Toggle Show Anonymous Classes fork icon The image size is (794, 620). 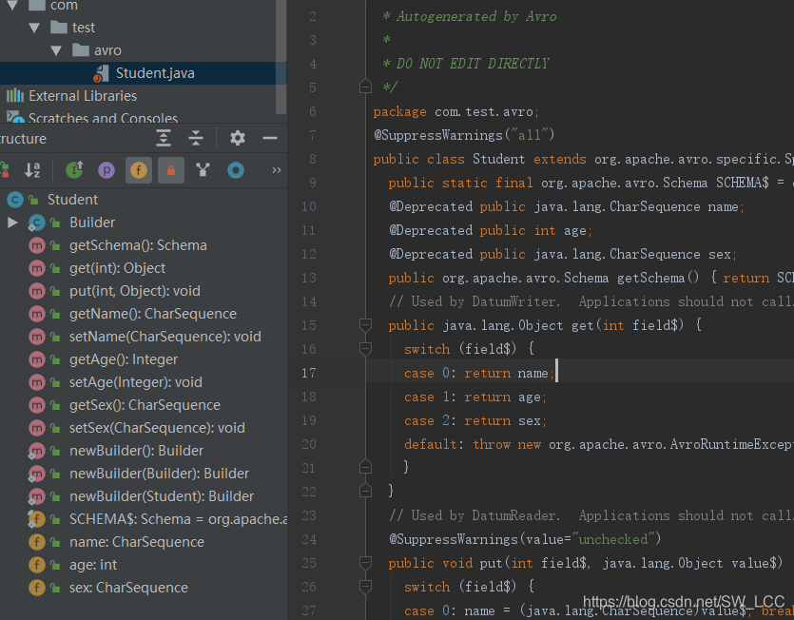[x=203, y=169]
